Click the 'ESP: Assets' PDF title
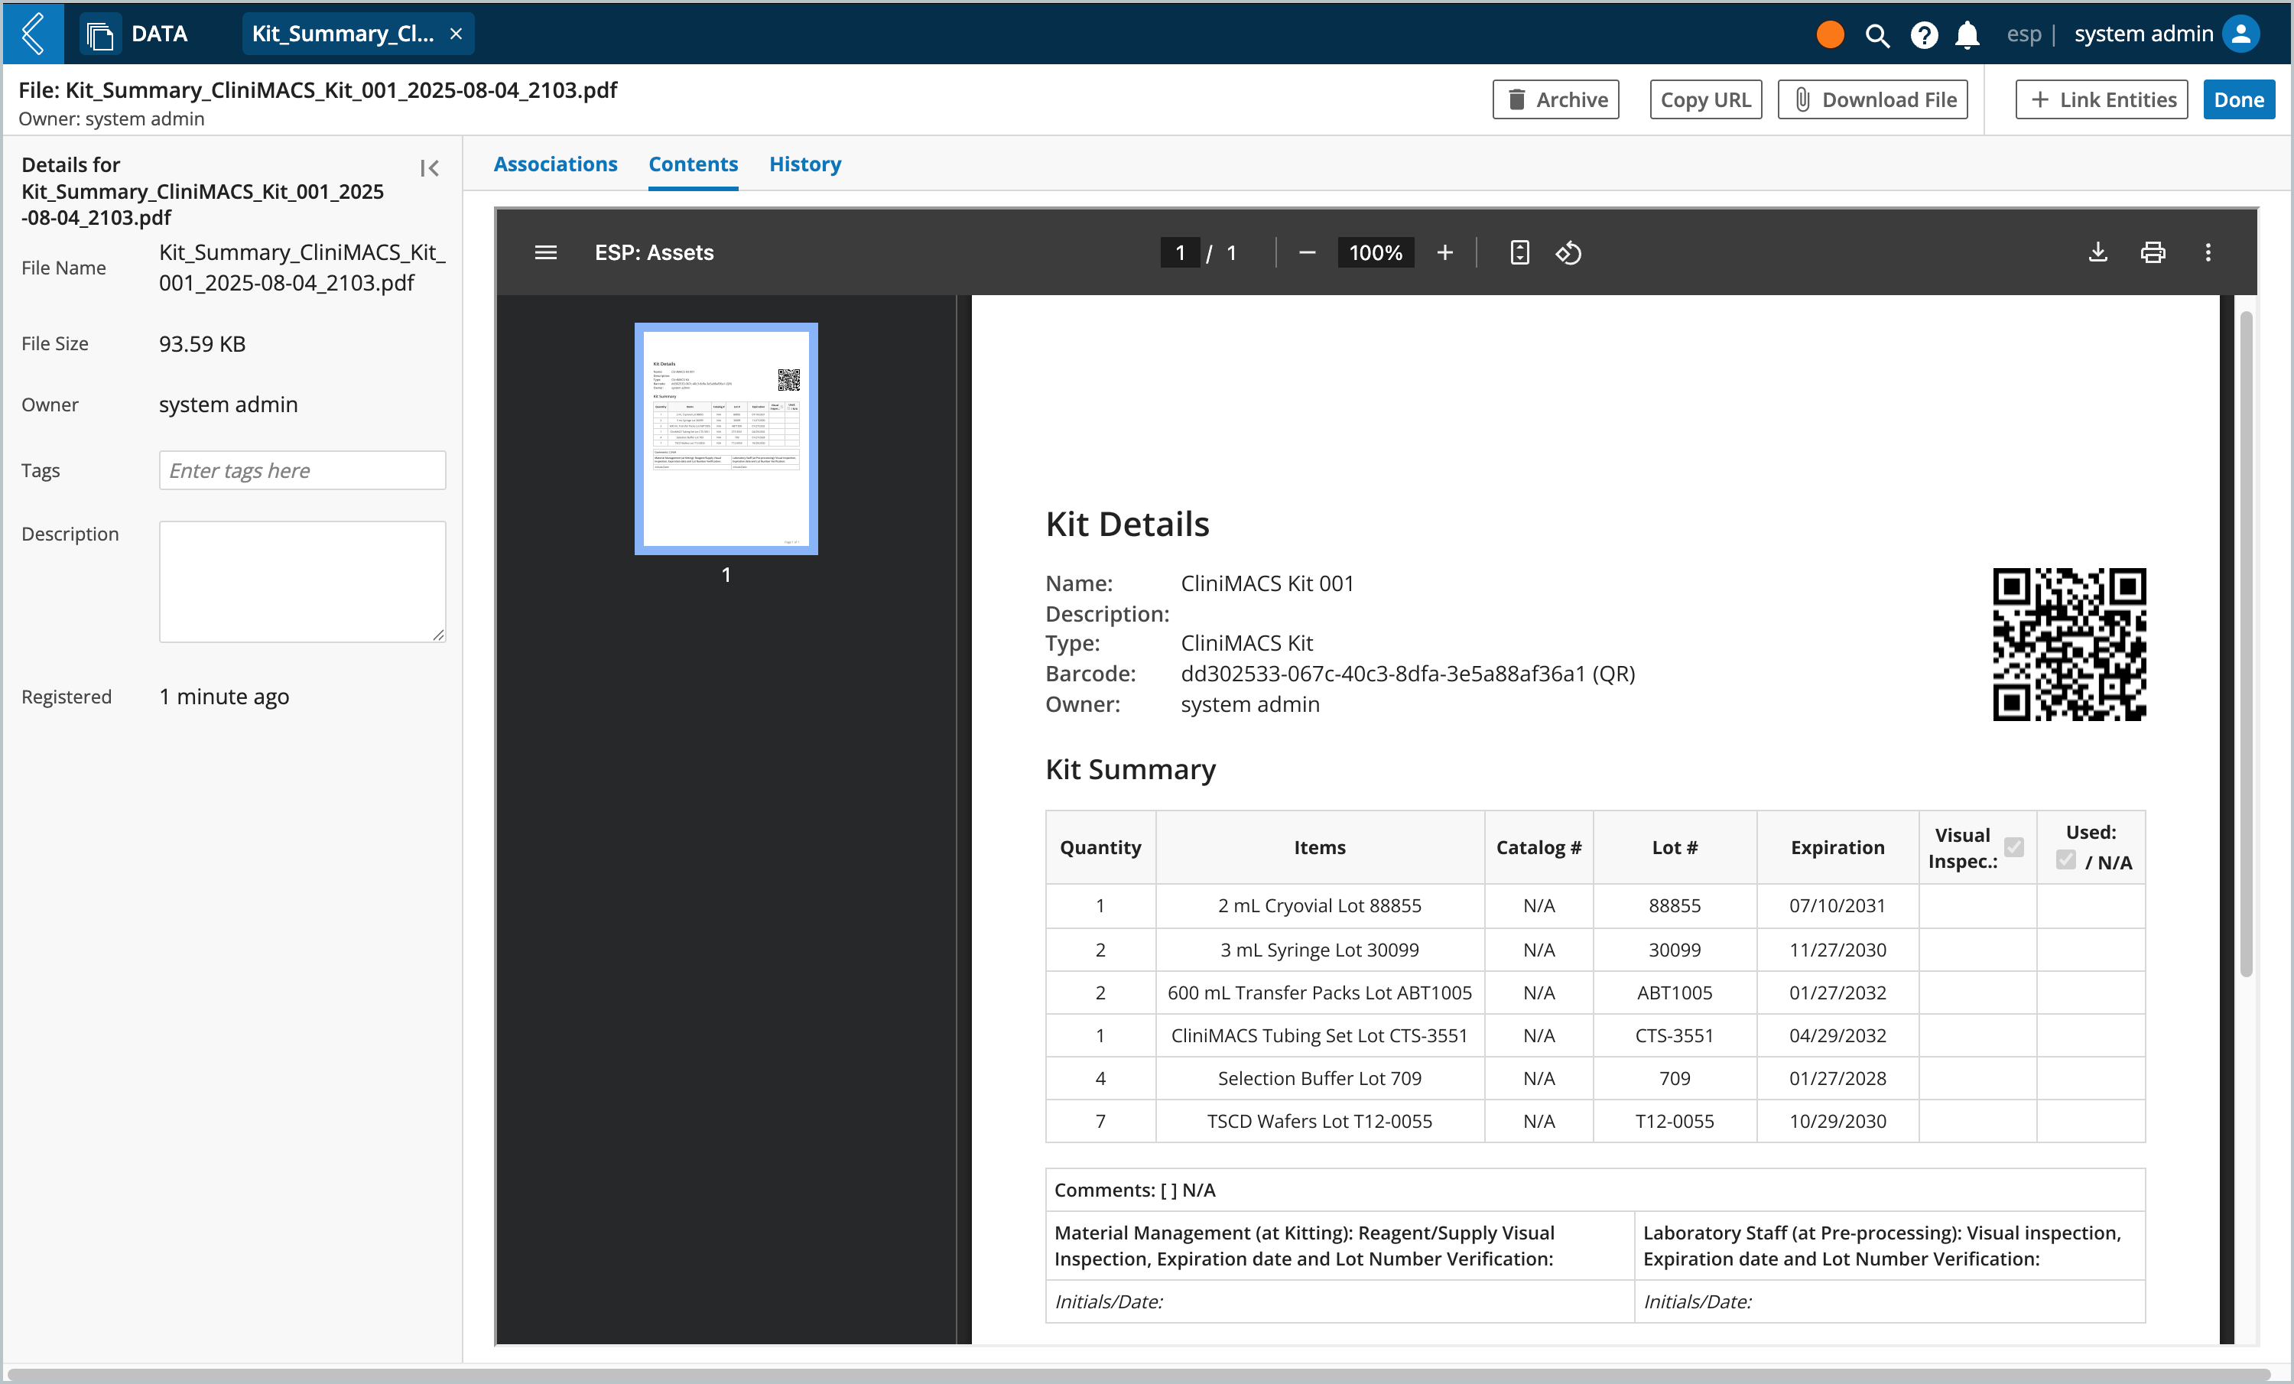This screenshot has height=1384, width=2294. [655, 252]
